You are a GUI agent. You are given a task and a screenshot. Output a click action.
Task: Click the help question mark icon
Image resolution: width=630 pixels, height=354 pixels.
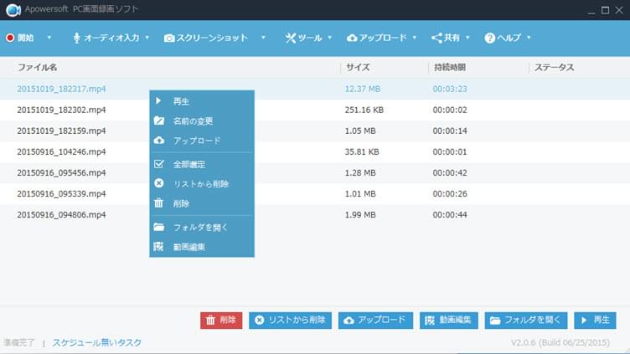[x=489, y=38]
